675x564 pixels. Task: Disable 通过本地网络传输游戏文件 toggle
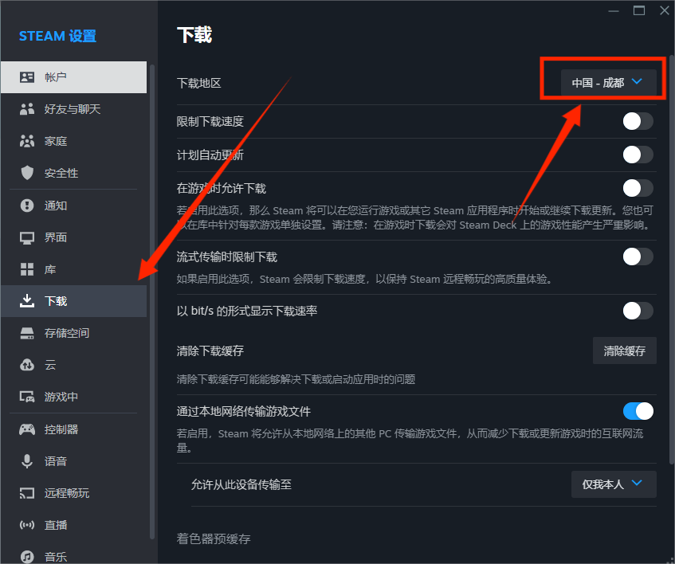pyautogui.click(x=638, y=411)
